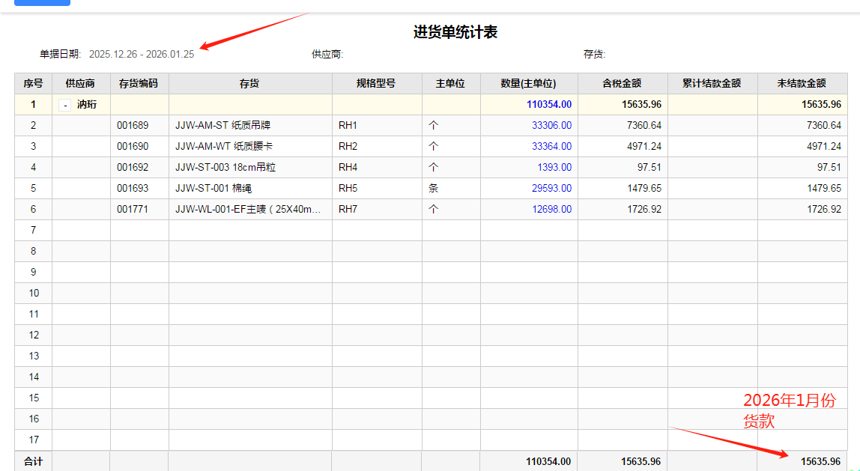The image size is (860, 471).
Task: Open quantity link 33306.00
Action: pos(551,126)
